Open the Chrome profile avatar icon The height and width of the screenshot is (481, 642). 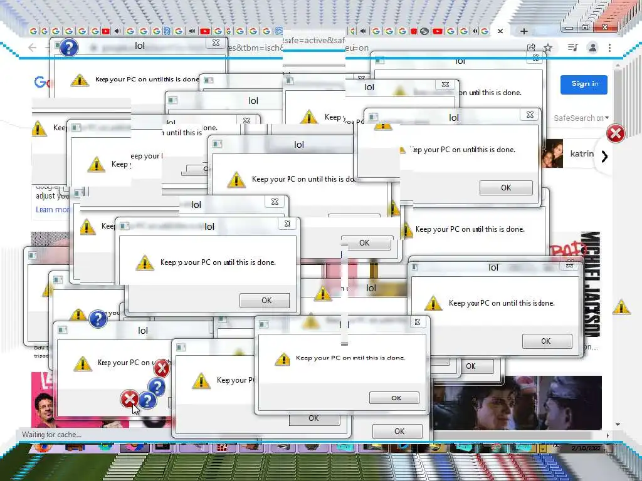pyautogui.click(x=592, y=48)
